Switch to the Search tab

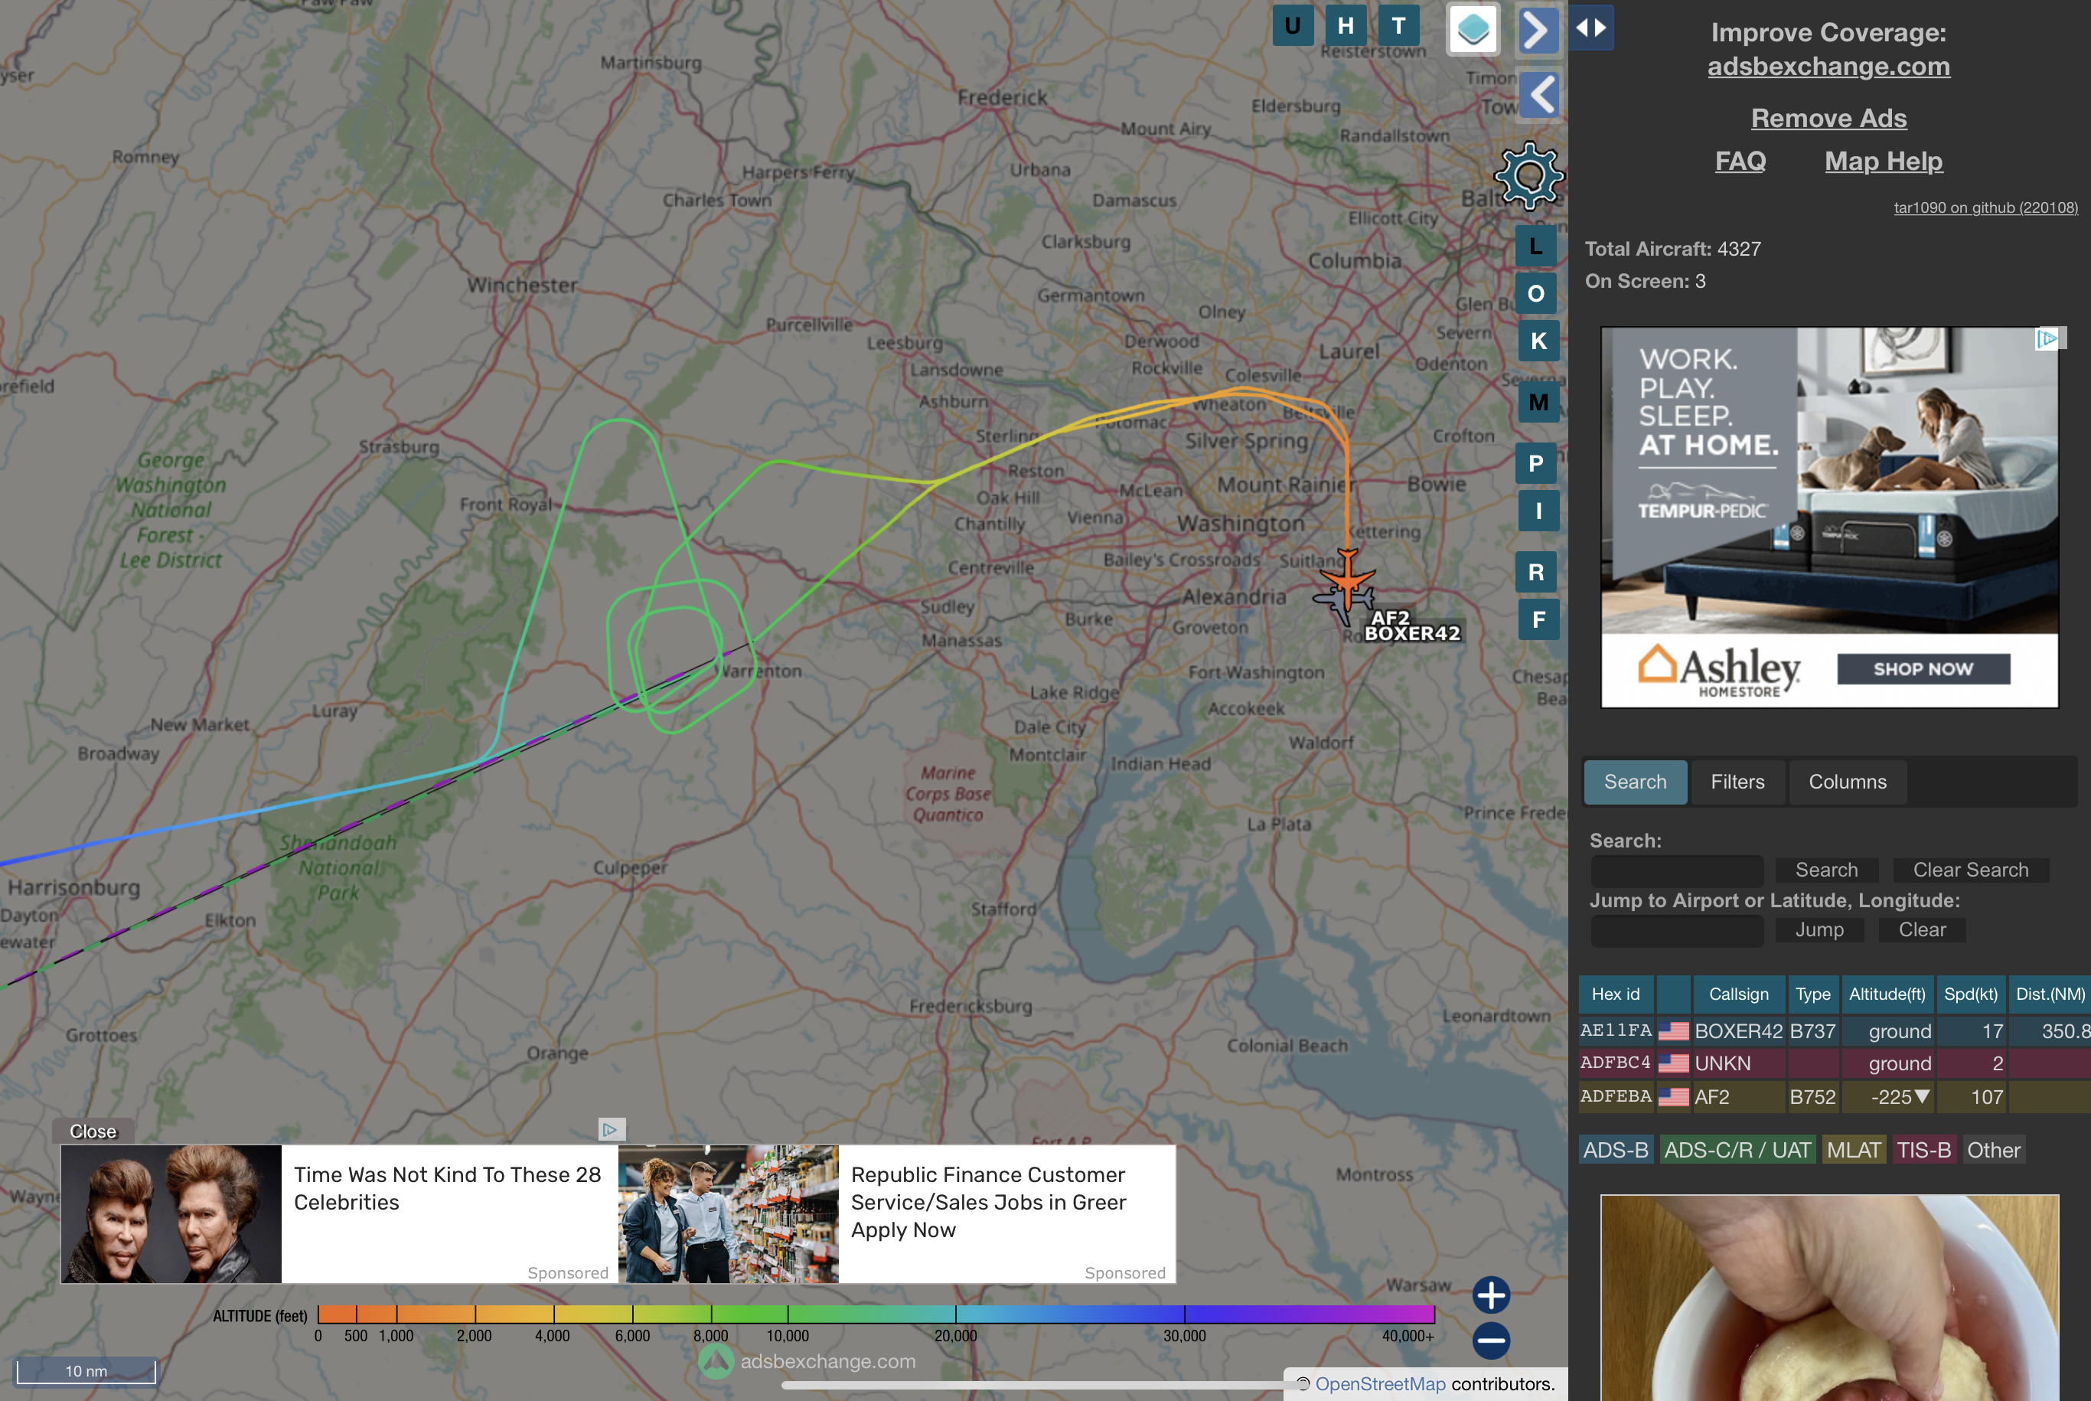click(x=1635, y=782)
